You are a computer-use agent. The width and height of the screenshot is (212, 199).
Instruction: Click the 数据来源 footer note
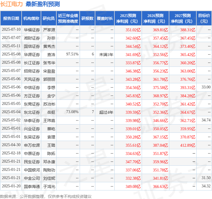[x=46, y=196]
